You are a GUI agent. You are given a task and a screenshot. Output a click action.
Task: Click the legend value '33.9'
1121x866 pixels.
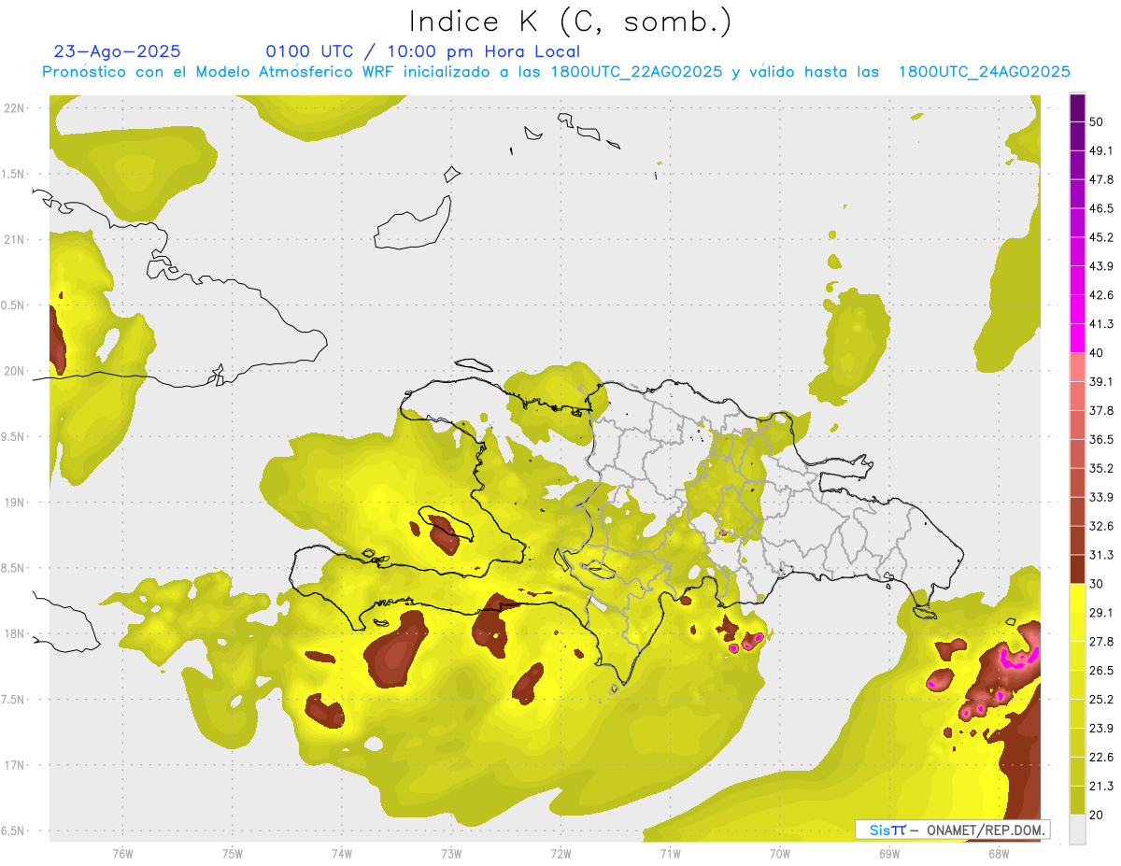(x=1101, y=497)
